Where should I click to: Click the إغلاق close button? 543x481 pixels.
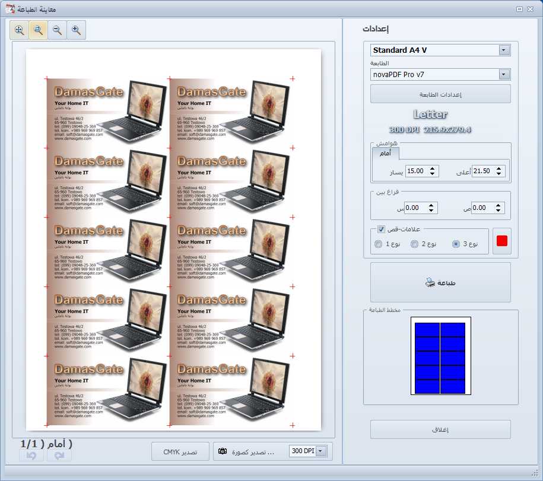(440, 430)
